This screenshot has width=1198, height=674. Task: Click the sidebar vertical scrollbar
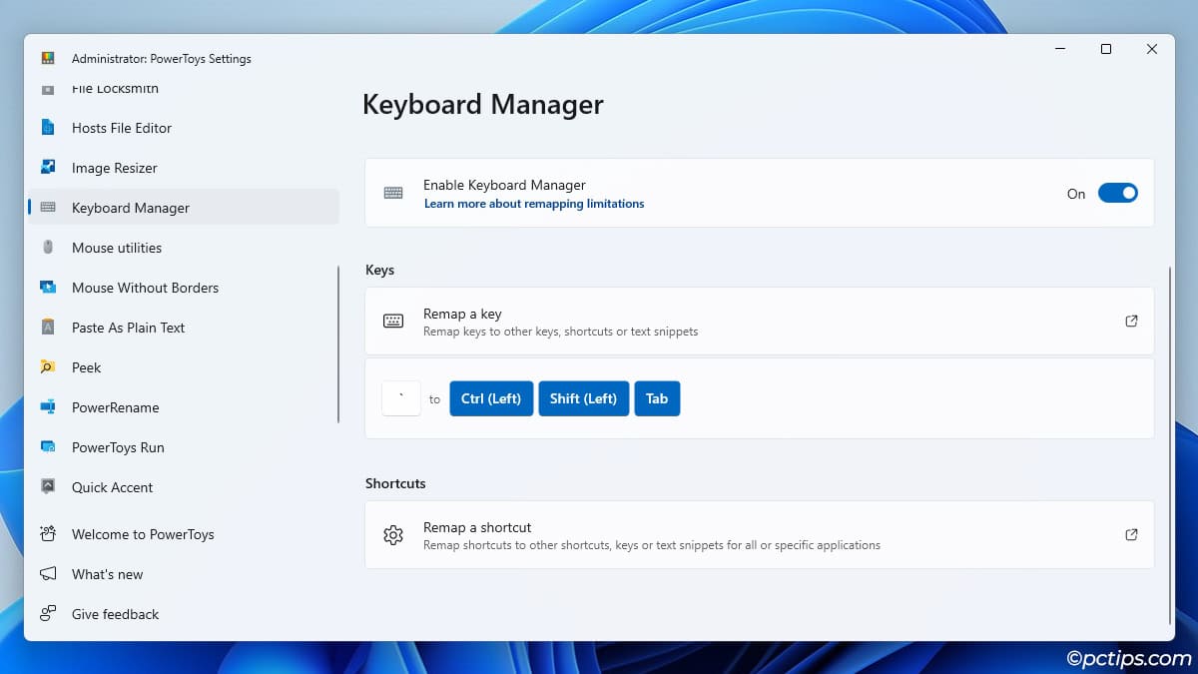tap(338, 344)
